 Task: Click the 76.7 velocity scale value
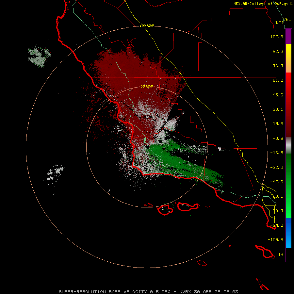coord(278,66)
